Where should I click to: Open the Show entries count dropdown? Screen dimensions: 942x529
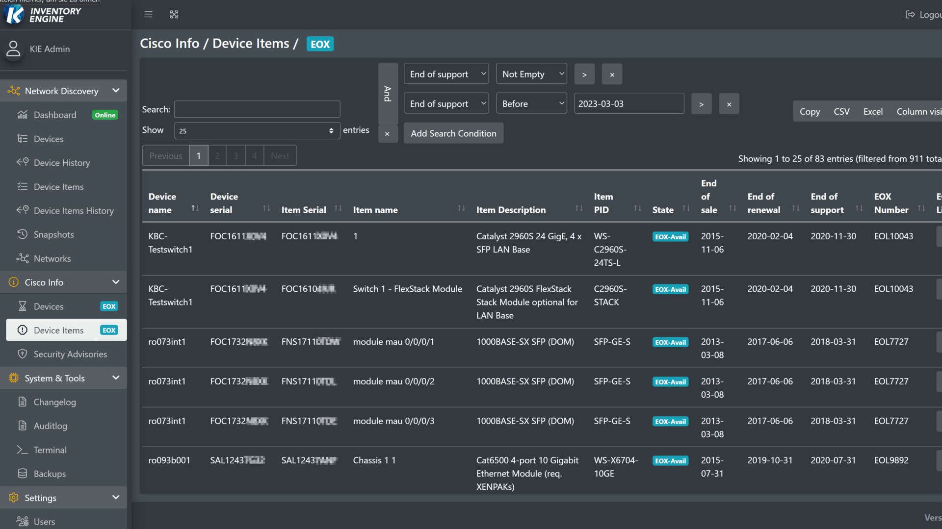[257, 130]
